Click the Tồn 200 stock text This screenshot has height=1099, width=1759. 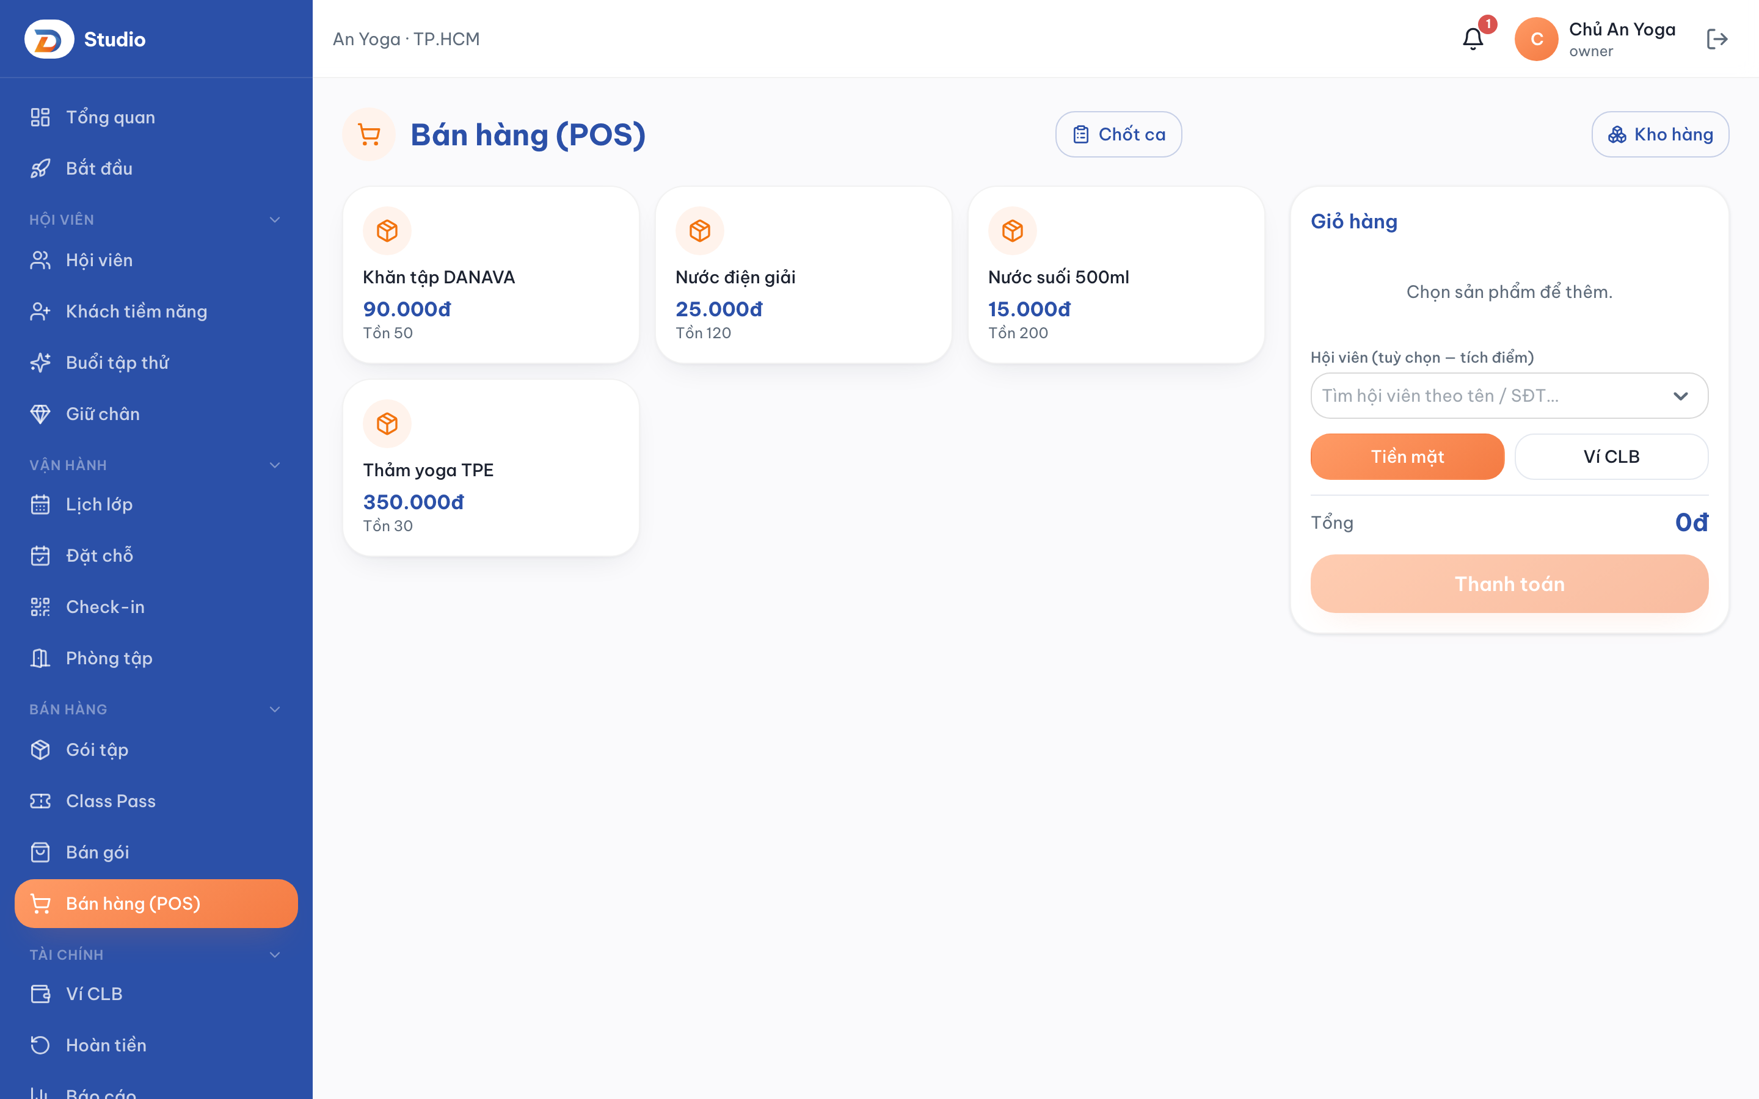pos(1018,333)
